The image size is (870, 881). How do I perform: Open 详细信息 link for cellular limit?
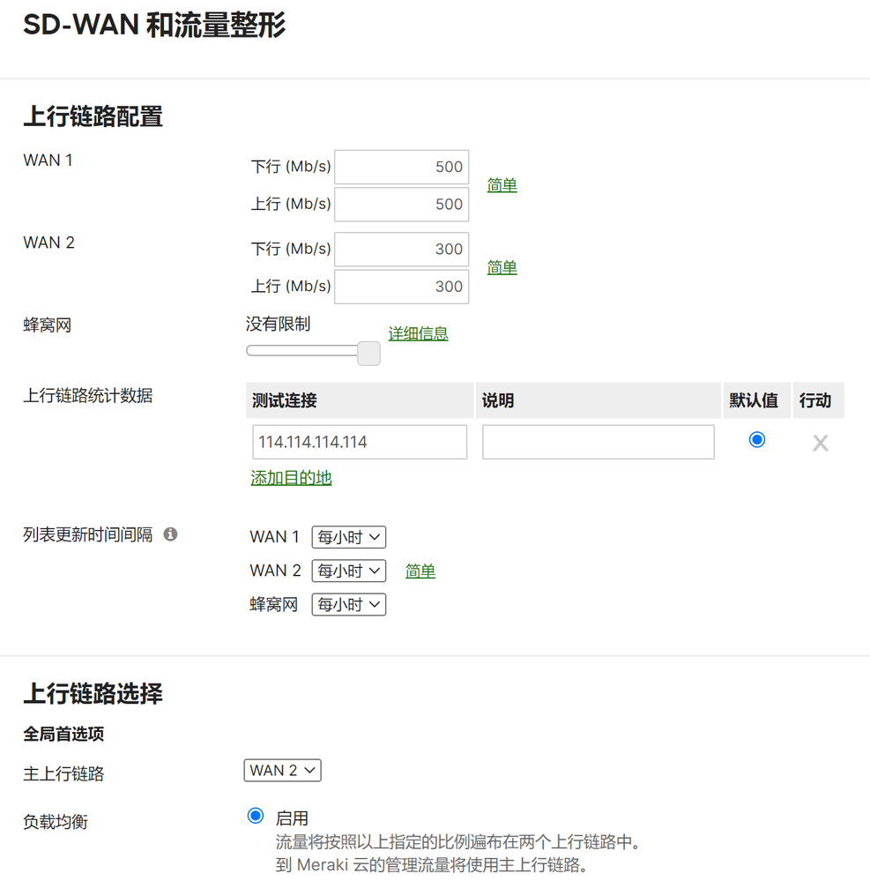coord(419,333)
